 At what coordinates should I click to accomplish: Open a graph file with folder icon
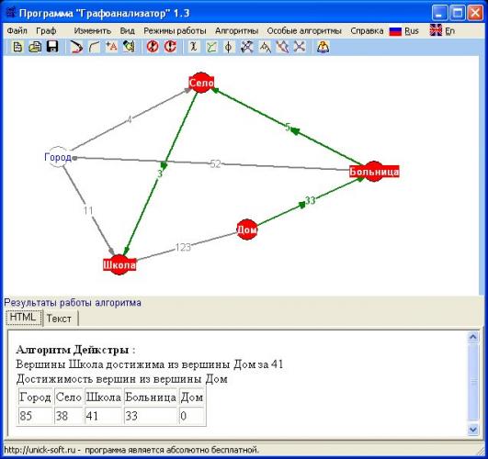tap(35, 47)
